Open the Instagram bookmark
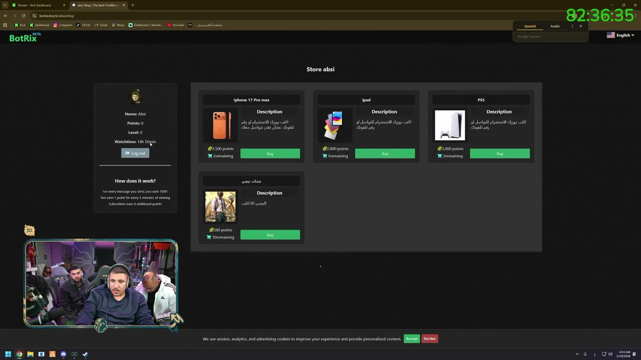641x360 pixels. 63,25
